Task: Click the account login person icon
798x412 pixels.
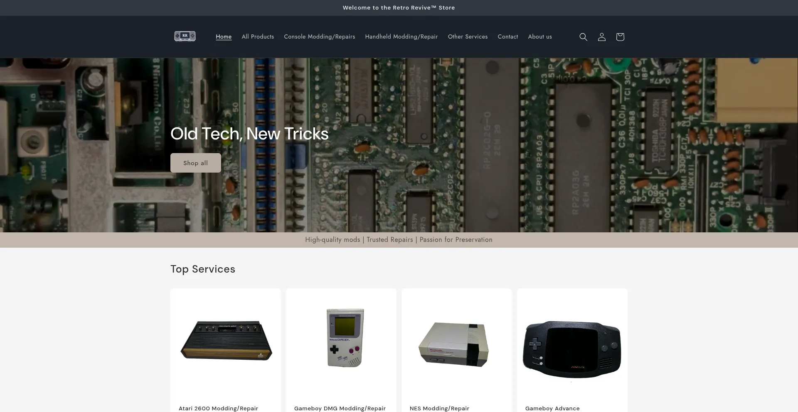Action: coord(601,37)
